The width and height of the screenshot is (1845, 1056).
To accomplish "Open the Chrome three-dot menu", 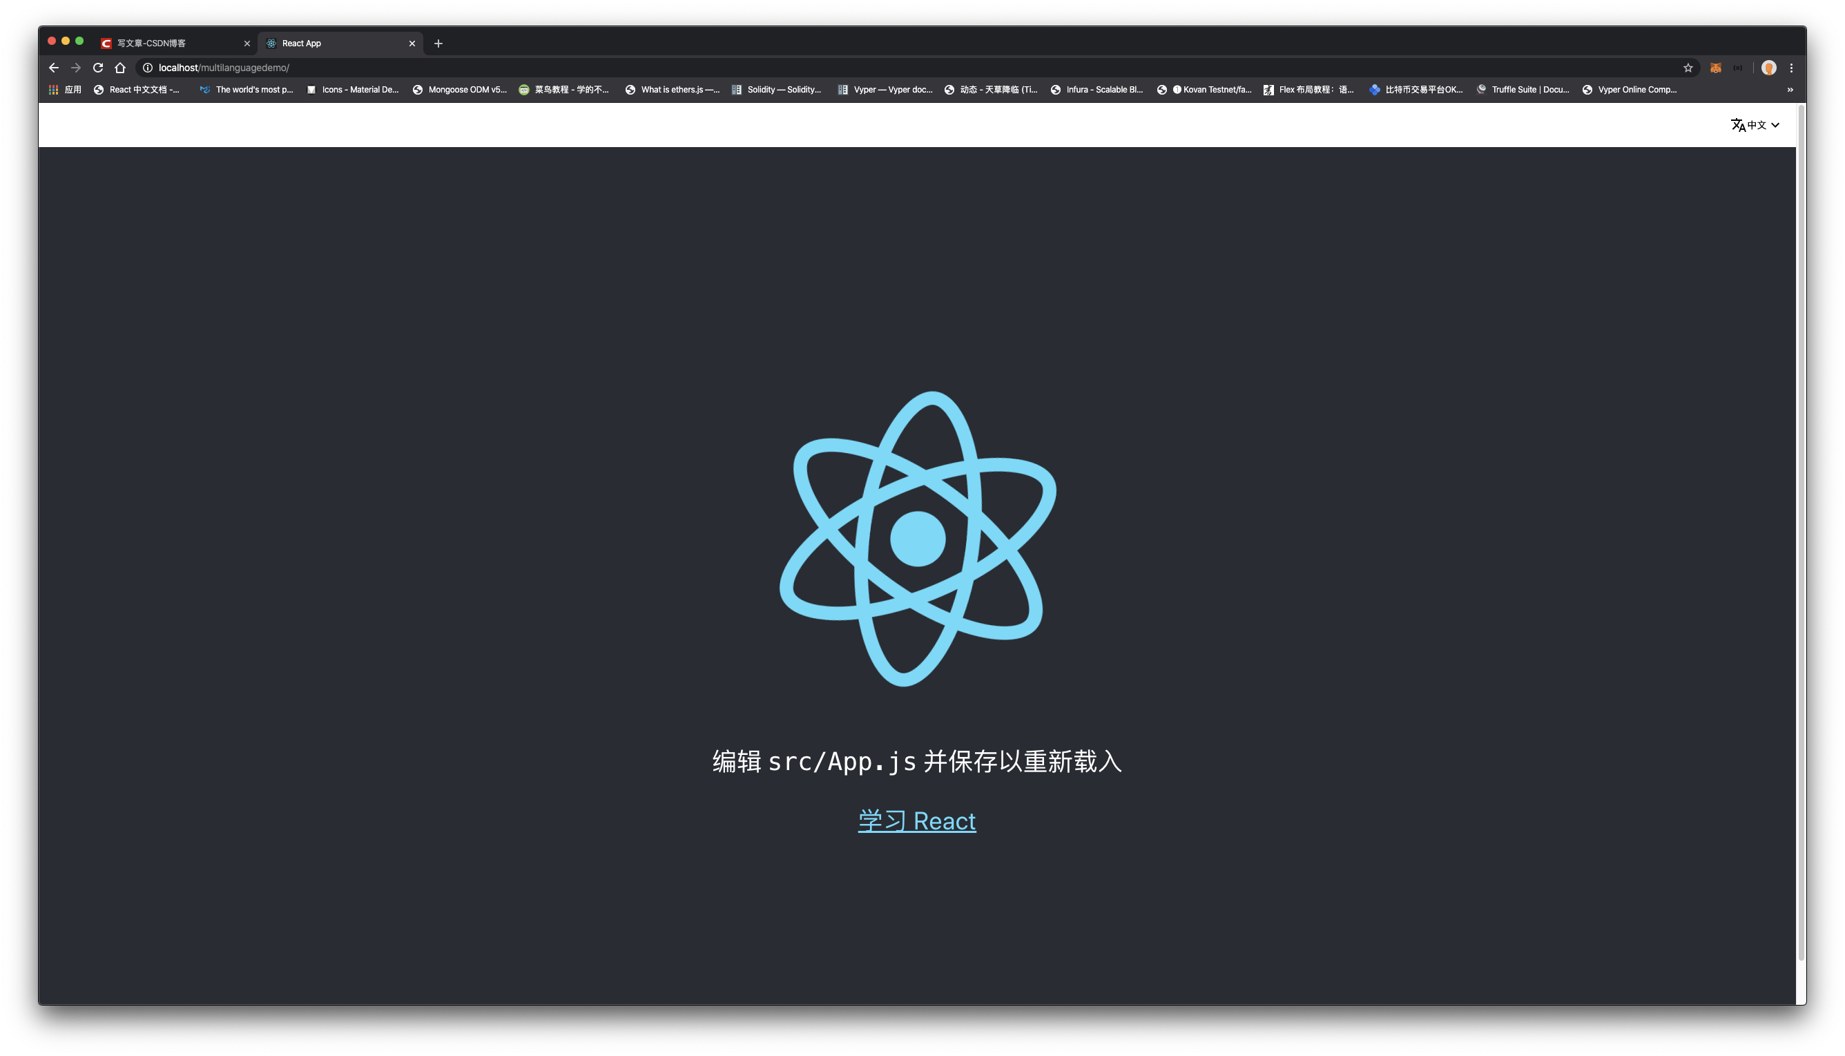I will pos(1791,68).
